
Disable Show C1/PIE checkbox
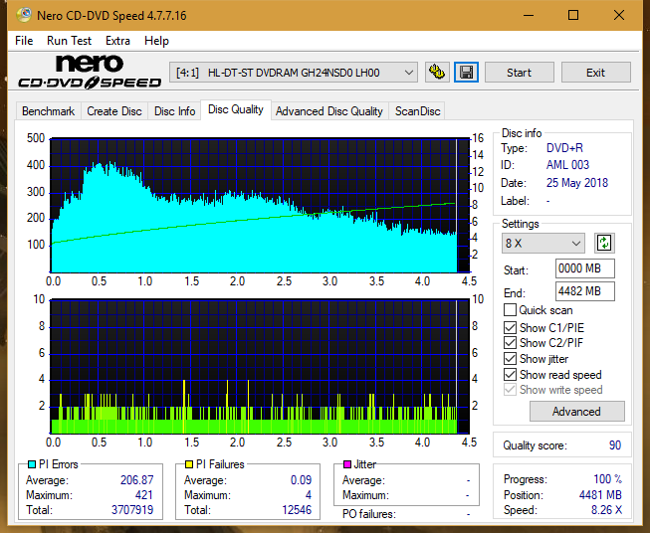pyautogui.click(x=510, y=327)
